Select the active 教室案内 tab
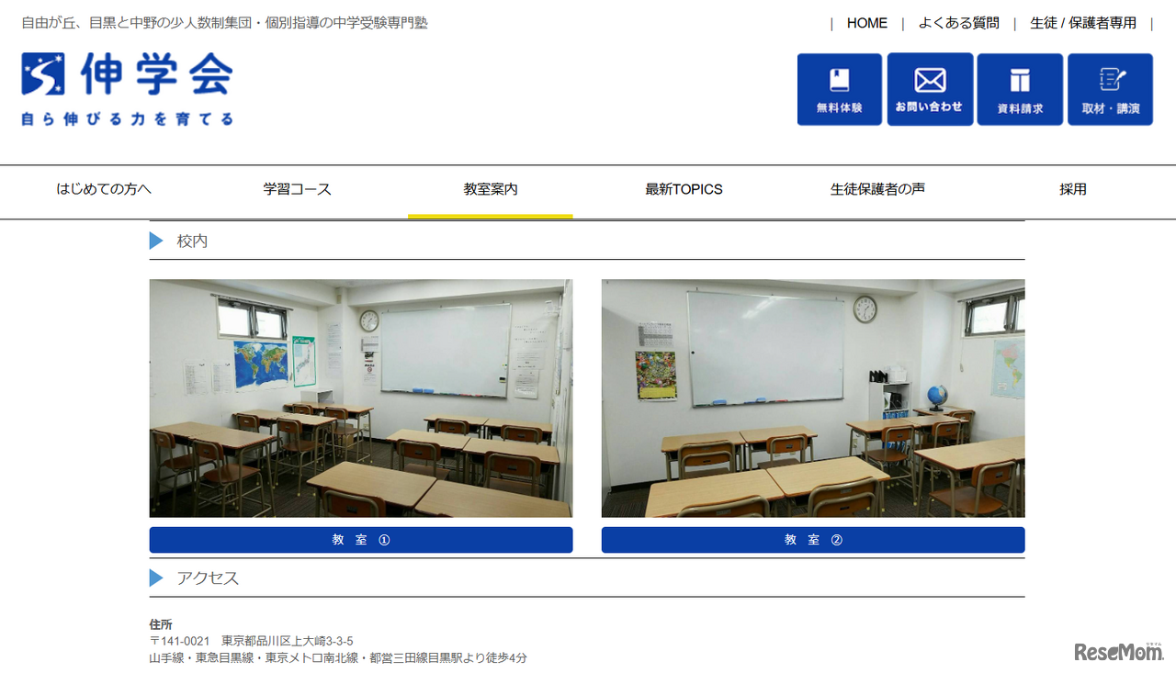This screenshot has height=673, width=1176. point(490,189)
